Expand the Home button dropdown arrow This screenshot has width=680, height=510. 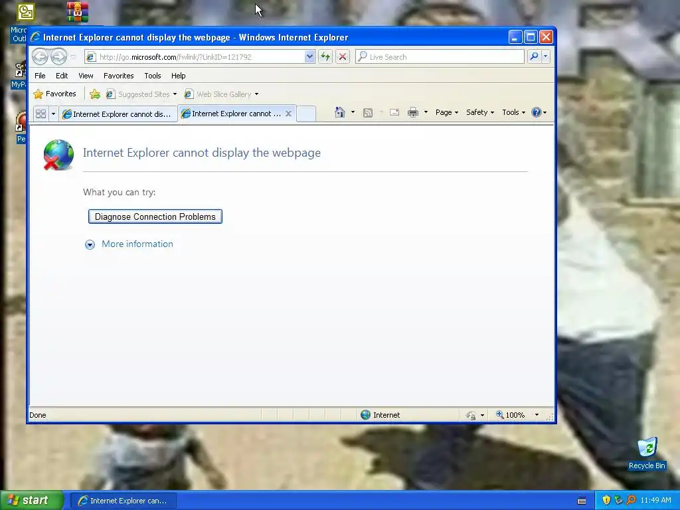[353, 112]
